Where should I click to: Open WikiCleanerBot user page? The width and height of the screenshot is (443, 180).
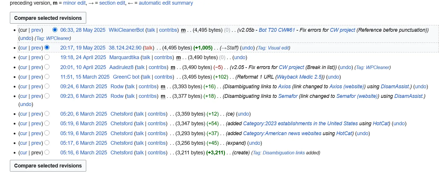(x=126, y=30)
